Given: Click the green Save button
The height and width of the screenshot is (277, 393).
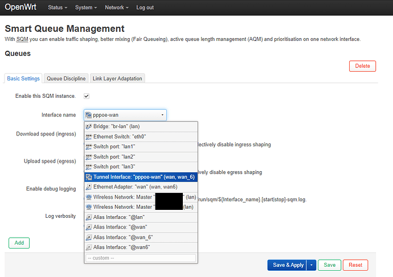Looking at the screenshot, I should [329, 265].
